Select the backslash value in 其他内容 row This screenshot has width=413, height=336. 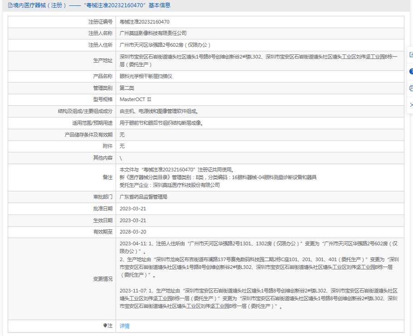[x=121, y=158]
